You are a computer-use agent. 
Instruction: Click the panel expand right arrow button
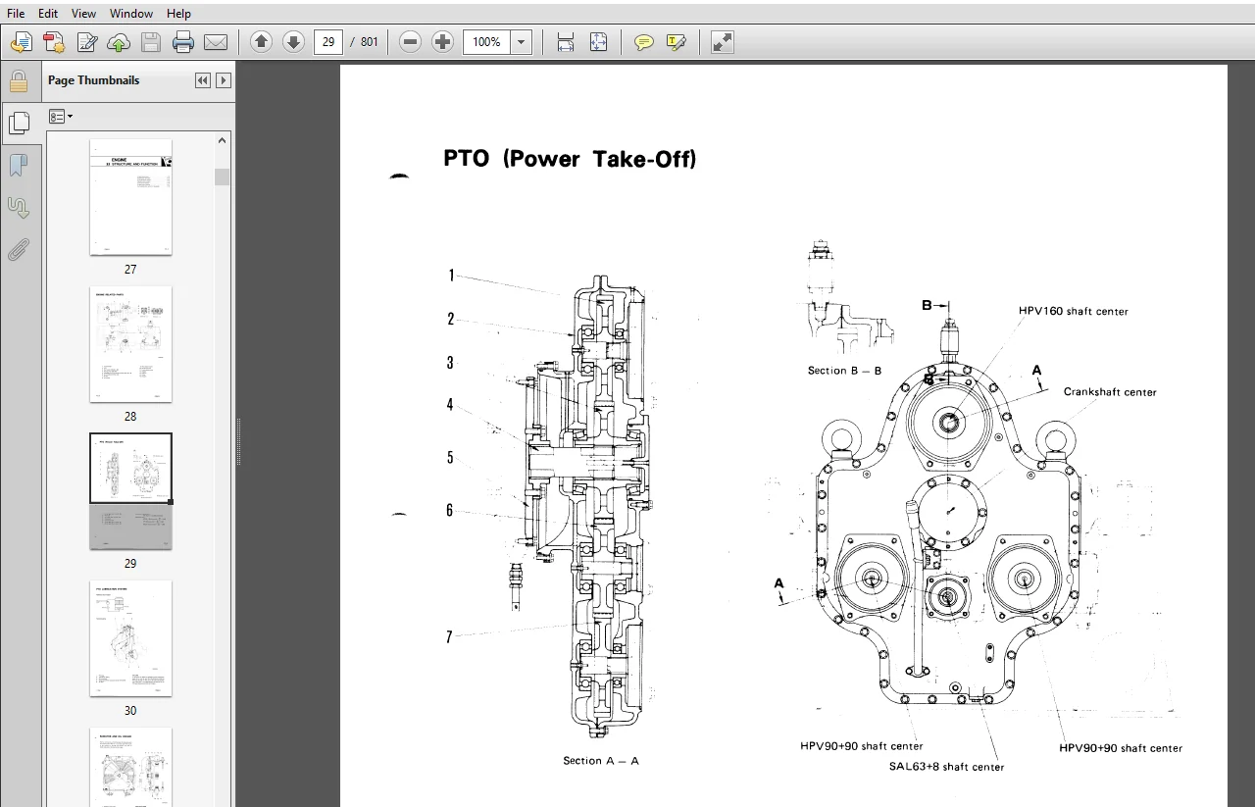pyautogui.click(x=224, y=80)
